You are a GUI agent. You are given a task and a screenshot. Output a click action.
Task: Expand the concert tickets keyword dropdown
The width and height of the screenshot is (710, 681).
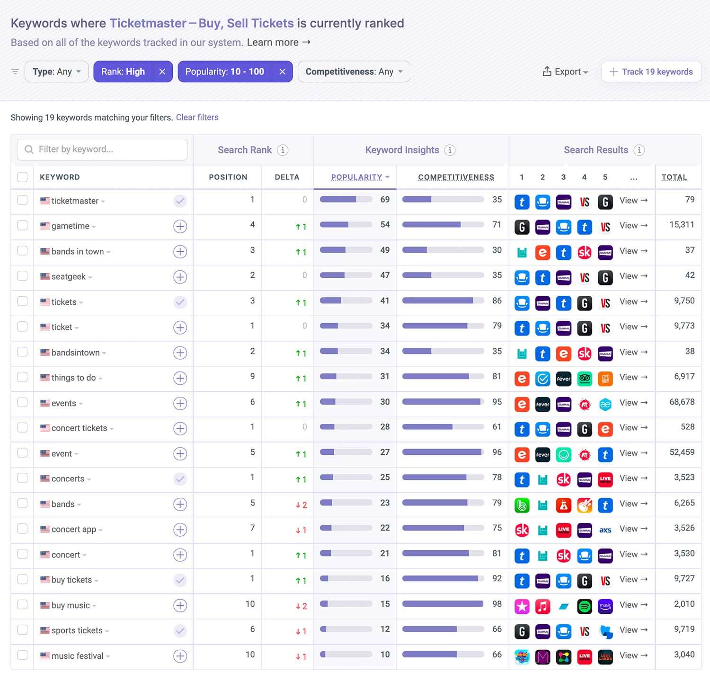pos(111,429)
